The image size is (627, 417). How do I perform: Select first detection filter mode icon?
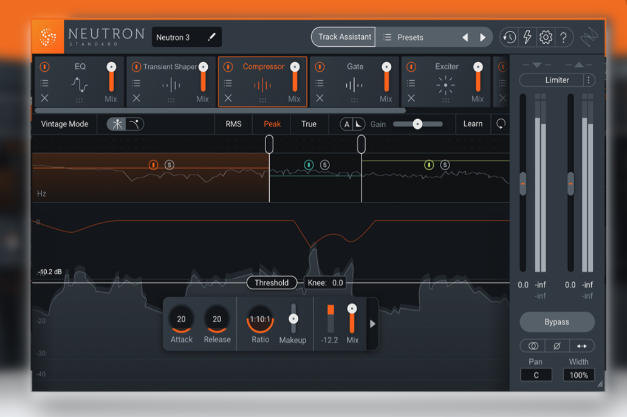click(117, 124)
